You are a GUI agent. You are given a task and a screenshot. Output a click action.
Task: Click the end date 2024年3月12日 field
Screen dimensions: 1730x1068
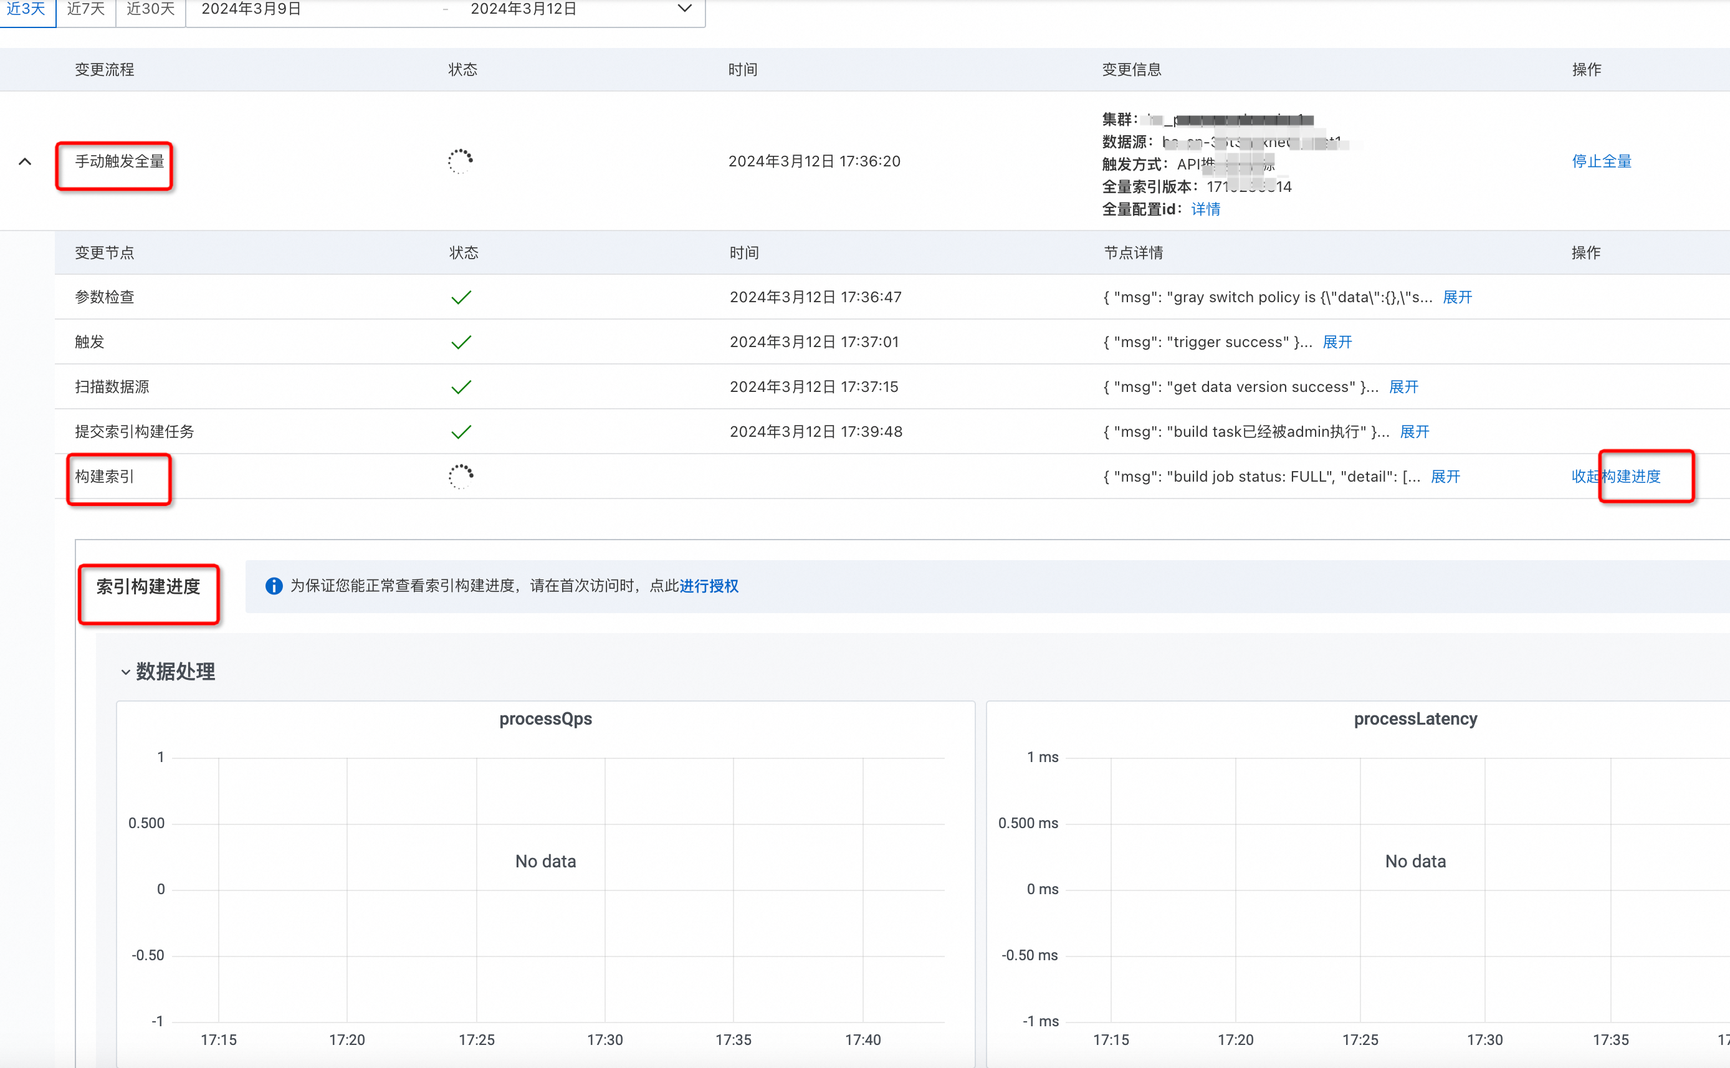coord(523,9)
